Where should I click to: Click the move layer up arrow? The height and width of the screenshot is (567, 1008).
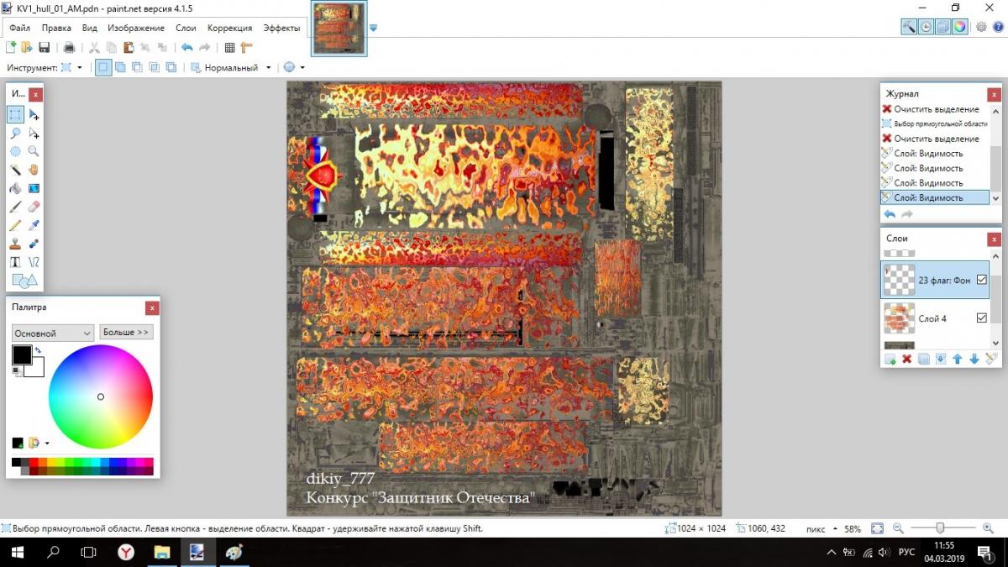point(958,359)
